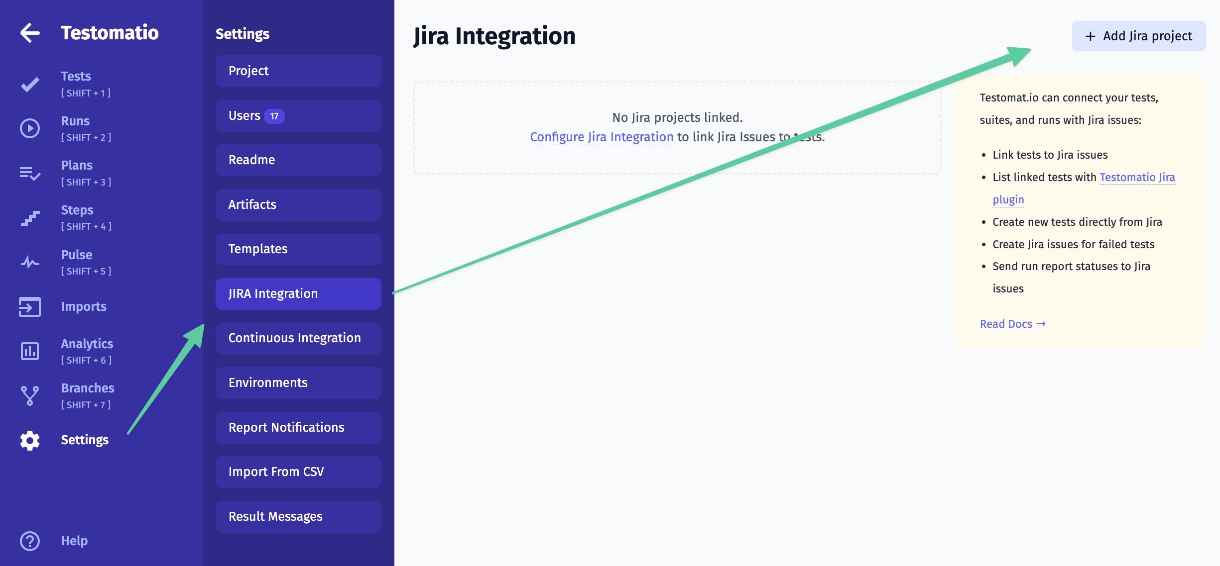Screen dimensions: 1220x566
Task: Open the Project settings section
Action: point(299,70)
